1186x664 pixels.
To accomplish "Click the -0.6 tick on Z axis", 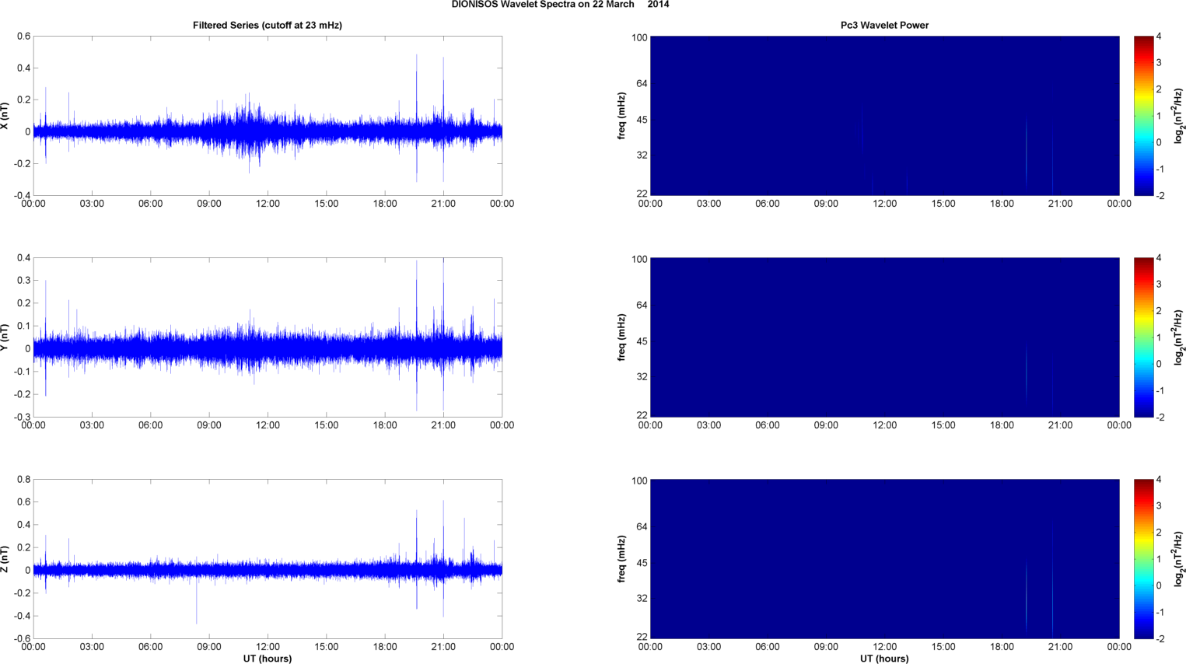I will (x=21, y=639).
